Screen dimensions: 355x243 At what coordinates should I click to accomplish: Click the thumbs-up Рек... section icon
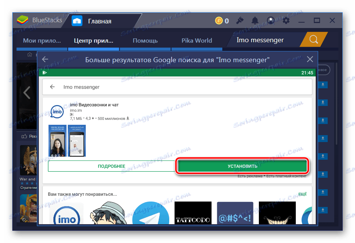point(24,136)
